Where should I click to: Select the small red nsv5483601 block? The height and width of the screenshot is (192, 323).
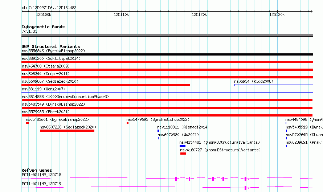point(28,123)
